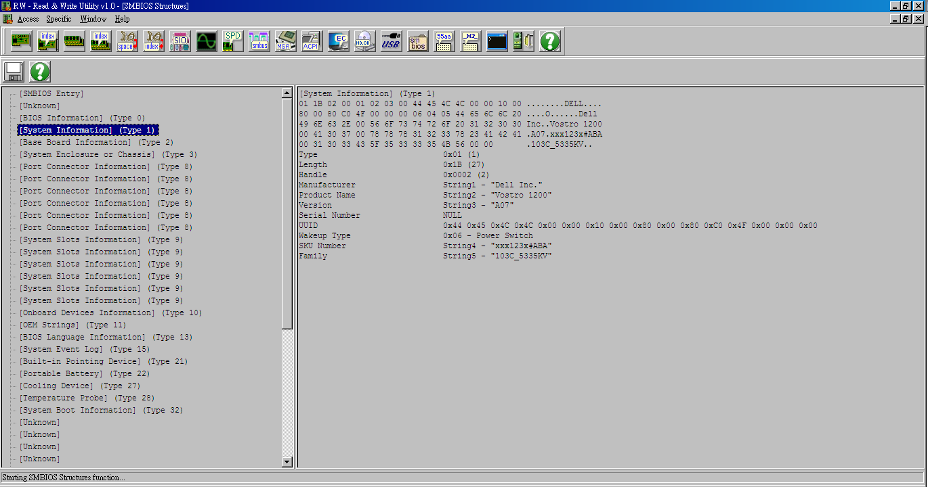Open the PCI devices tool icon

tap(22, 41)
